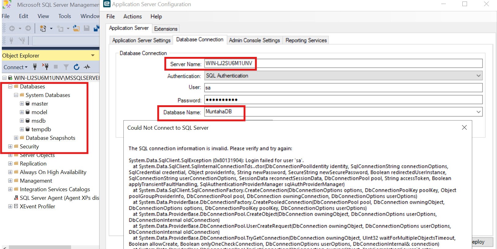Switch to the Extensions tab
497x249 pixels.
166,29
